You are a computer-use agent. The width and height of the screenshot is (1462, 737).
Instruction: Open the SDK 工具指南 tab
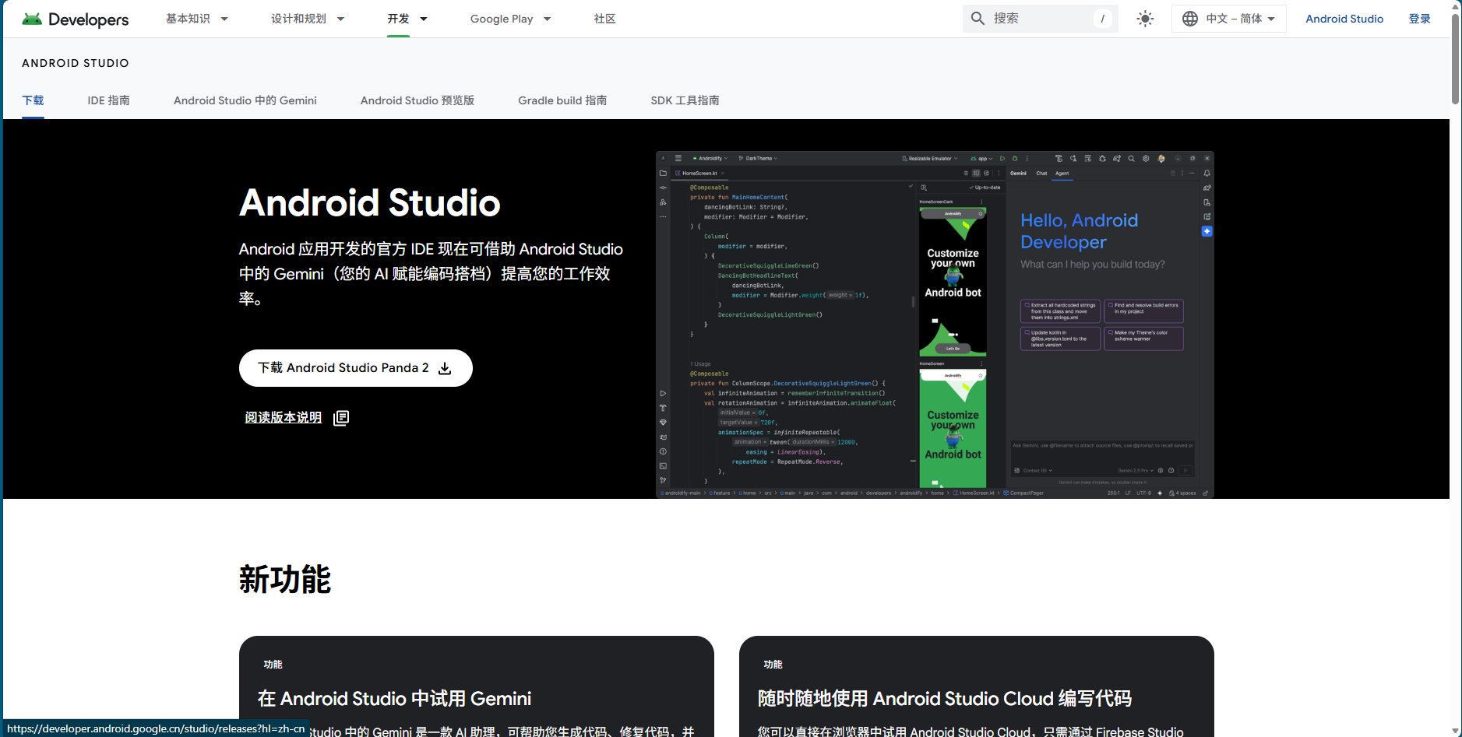(685, 100)
